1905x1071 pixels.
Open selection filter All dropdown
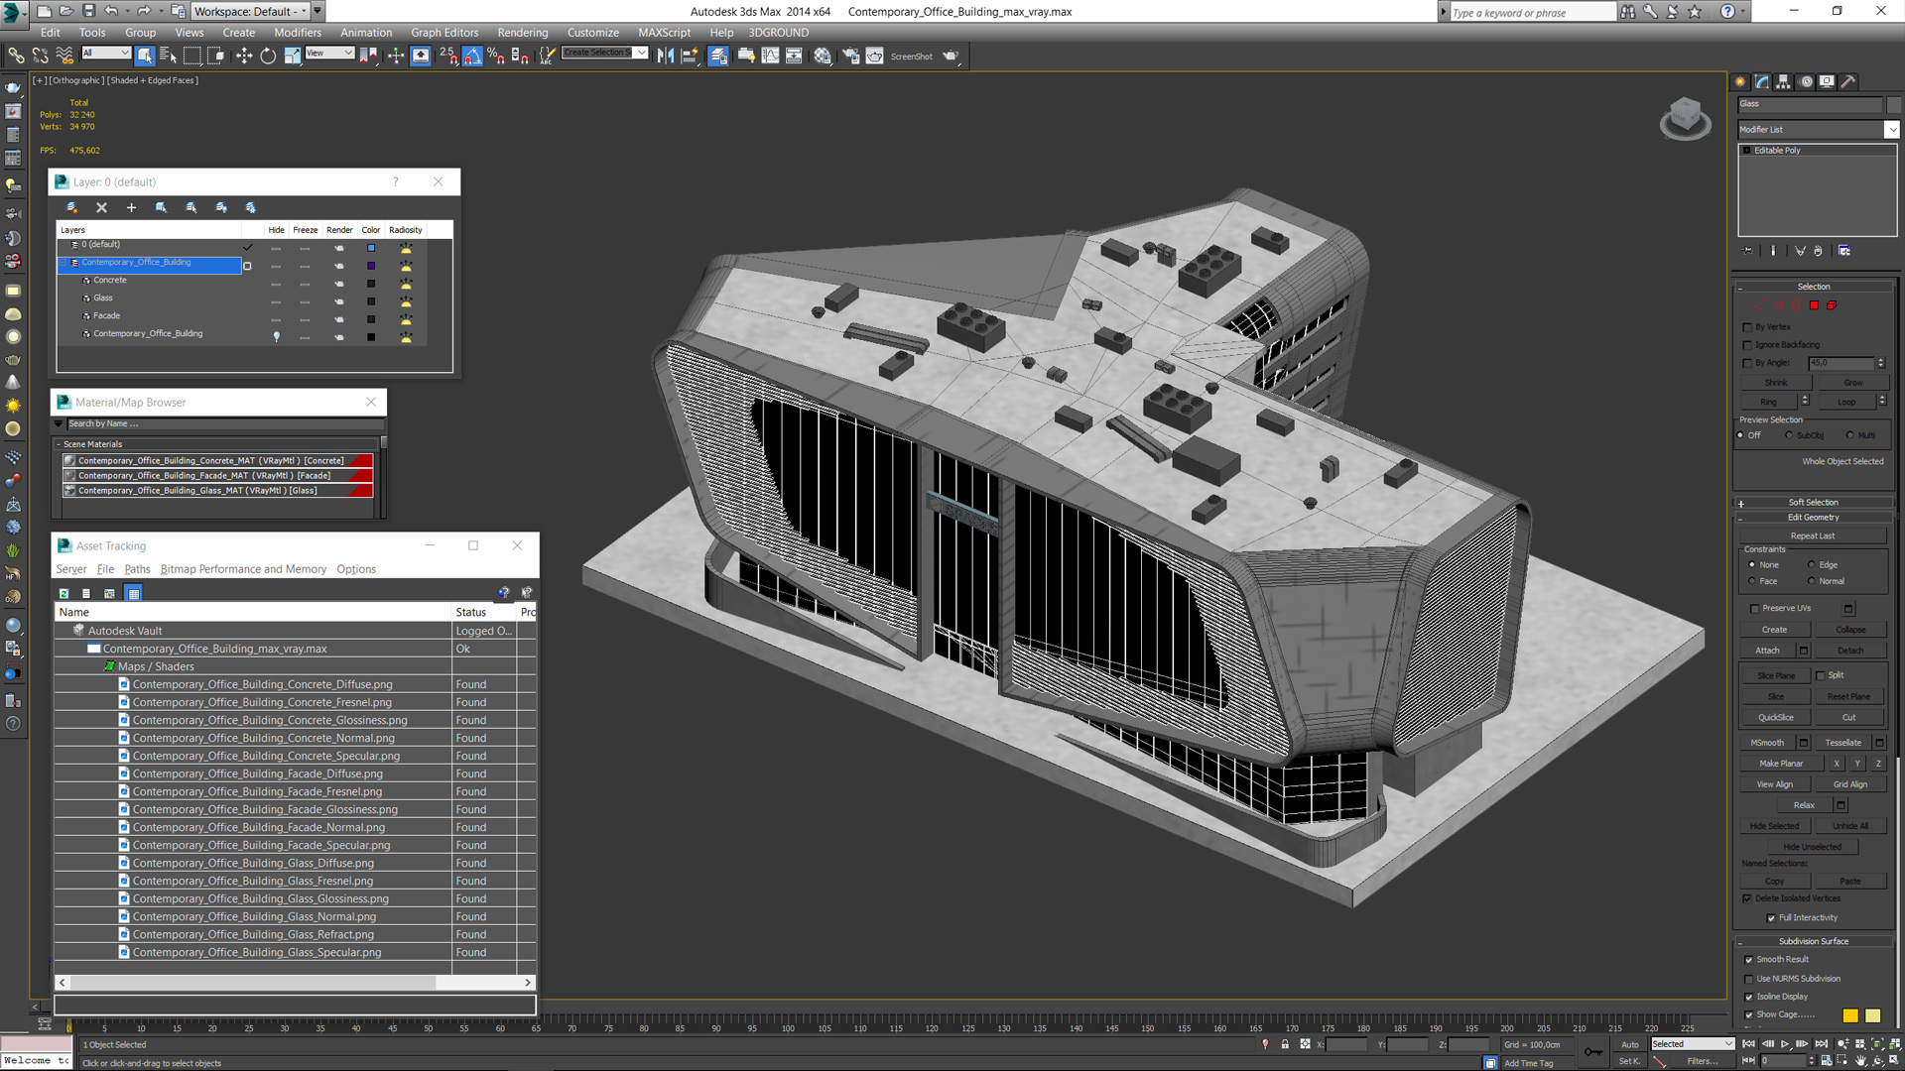coord(106,54)
